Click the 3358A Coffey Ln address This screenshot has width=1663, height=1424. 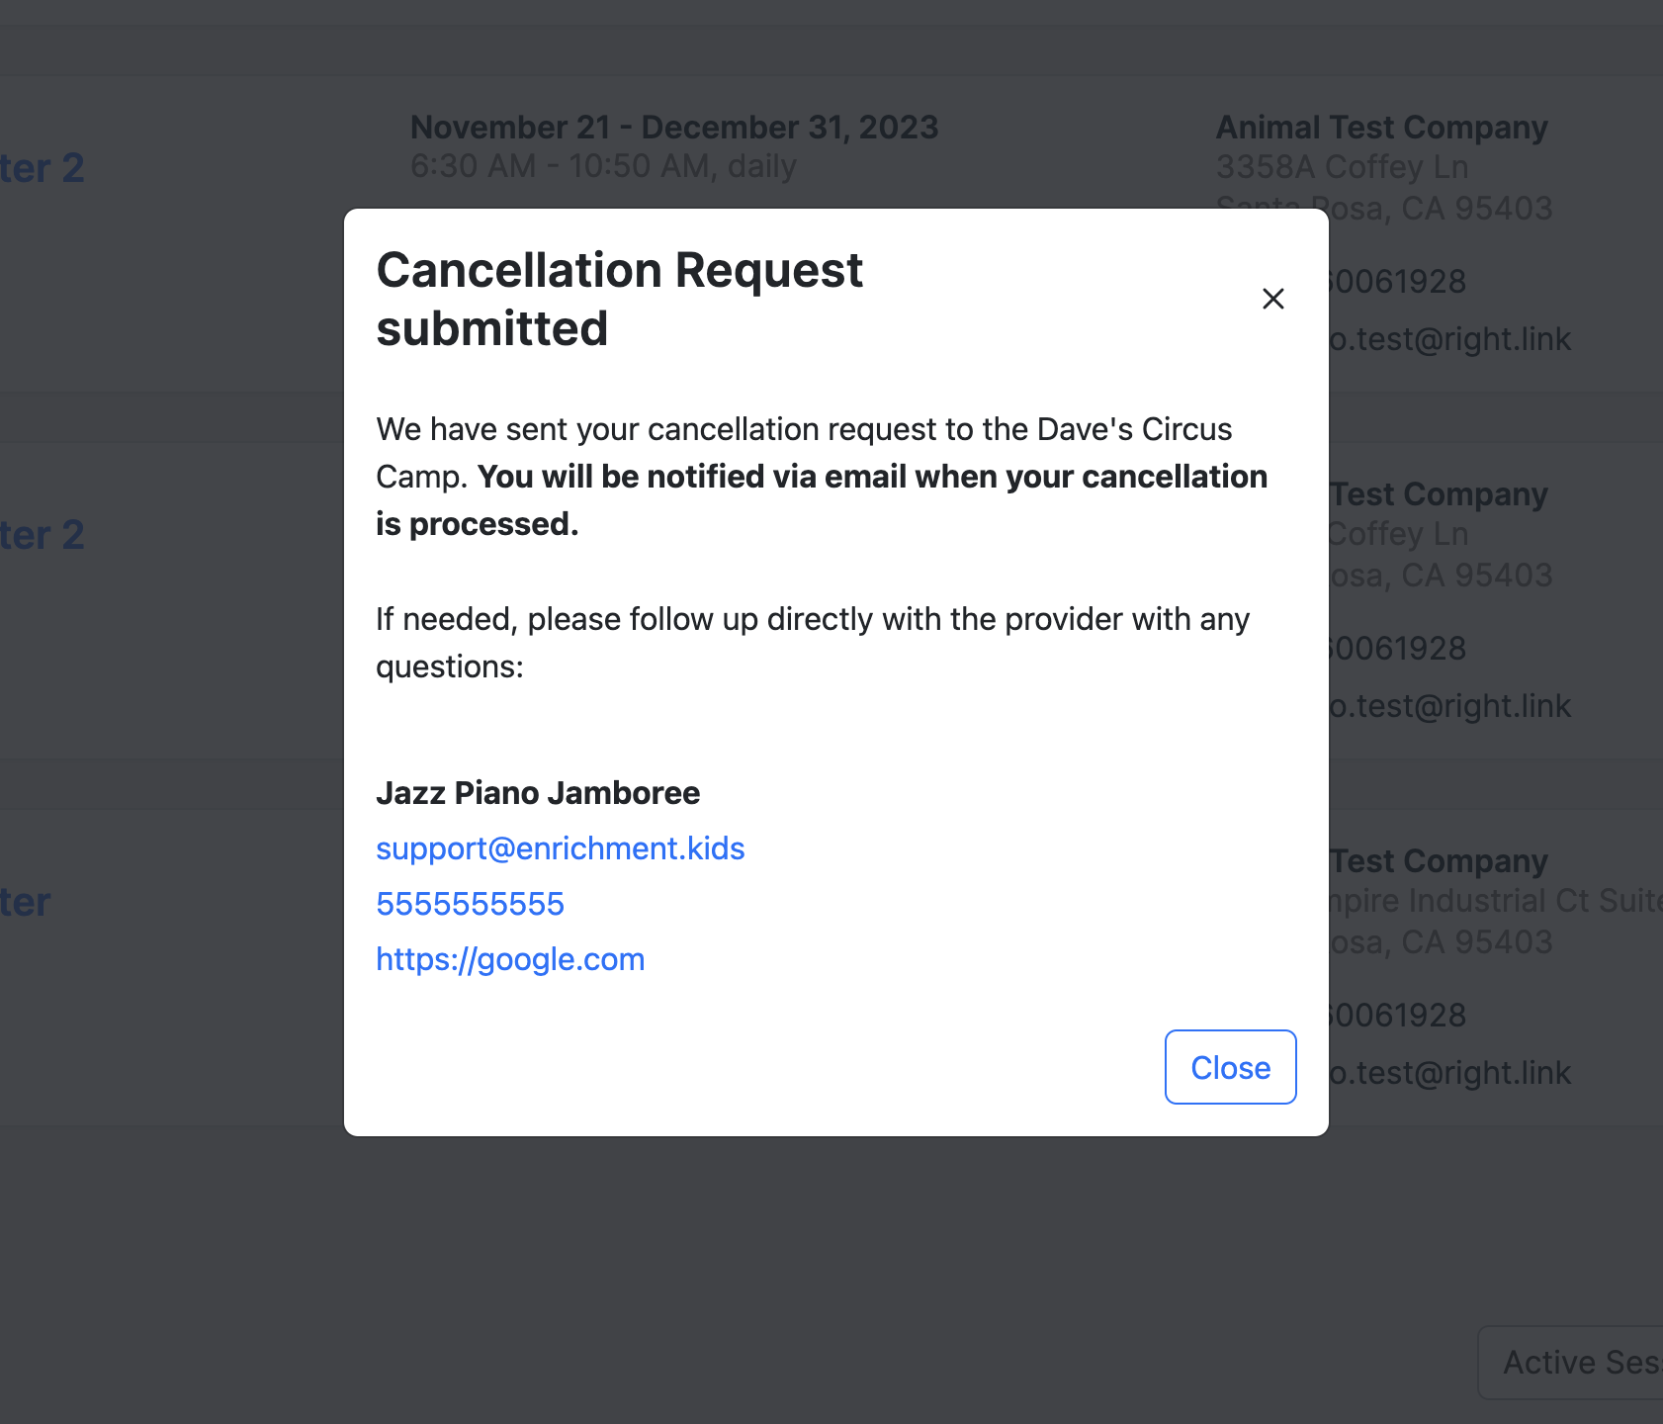1343,167
